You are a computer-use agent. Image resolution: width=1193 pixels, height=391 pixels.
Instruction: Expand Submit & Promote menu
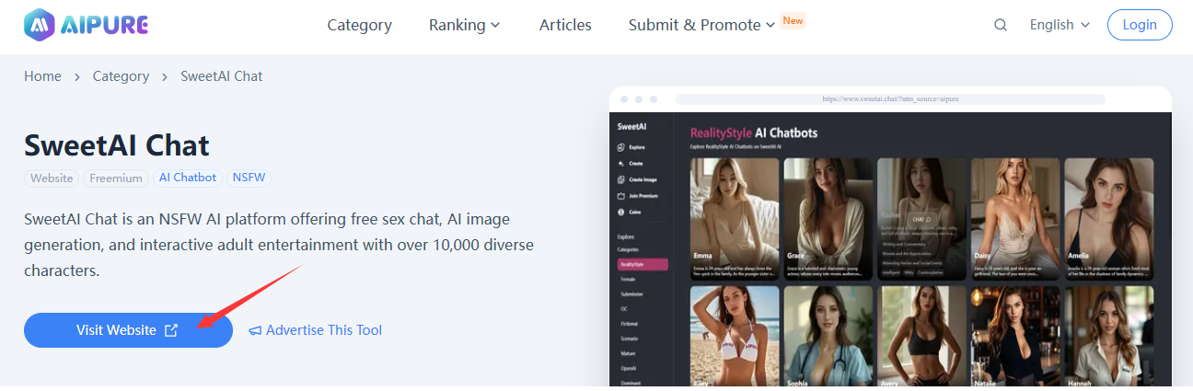701,25
